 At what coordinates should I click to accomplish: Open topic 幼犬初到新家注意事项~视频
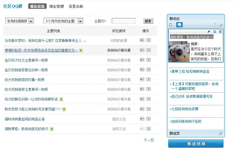[26, 89]
